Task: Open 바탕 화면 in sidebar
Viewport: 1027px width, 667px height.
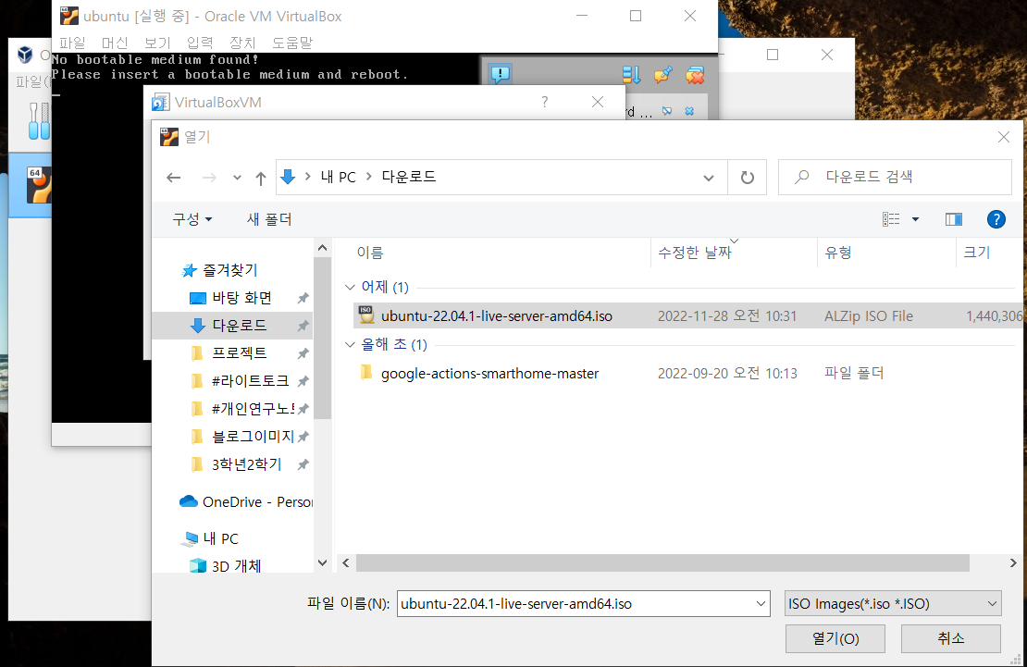Action: (x=241, y=298)
